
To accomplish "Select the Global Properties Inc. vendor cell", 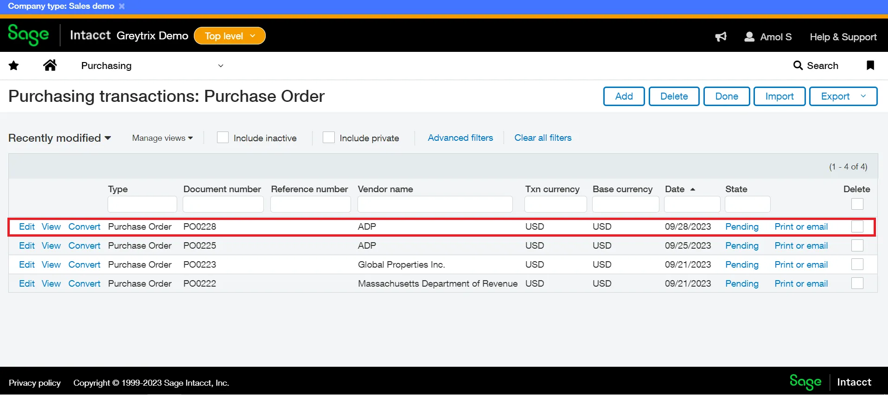I will [x=402, y=264].
